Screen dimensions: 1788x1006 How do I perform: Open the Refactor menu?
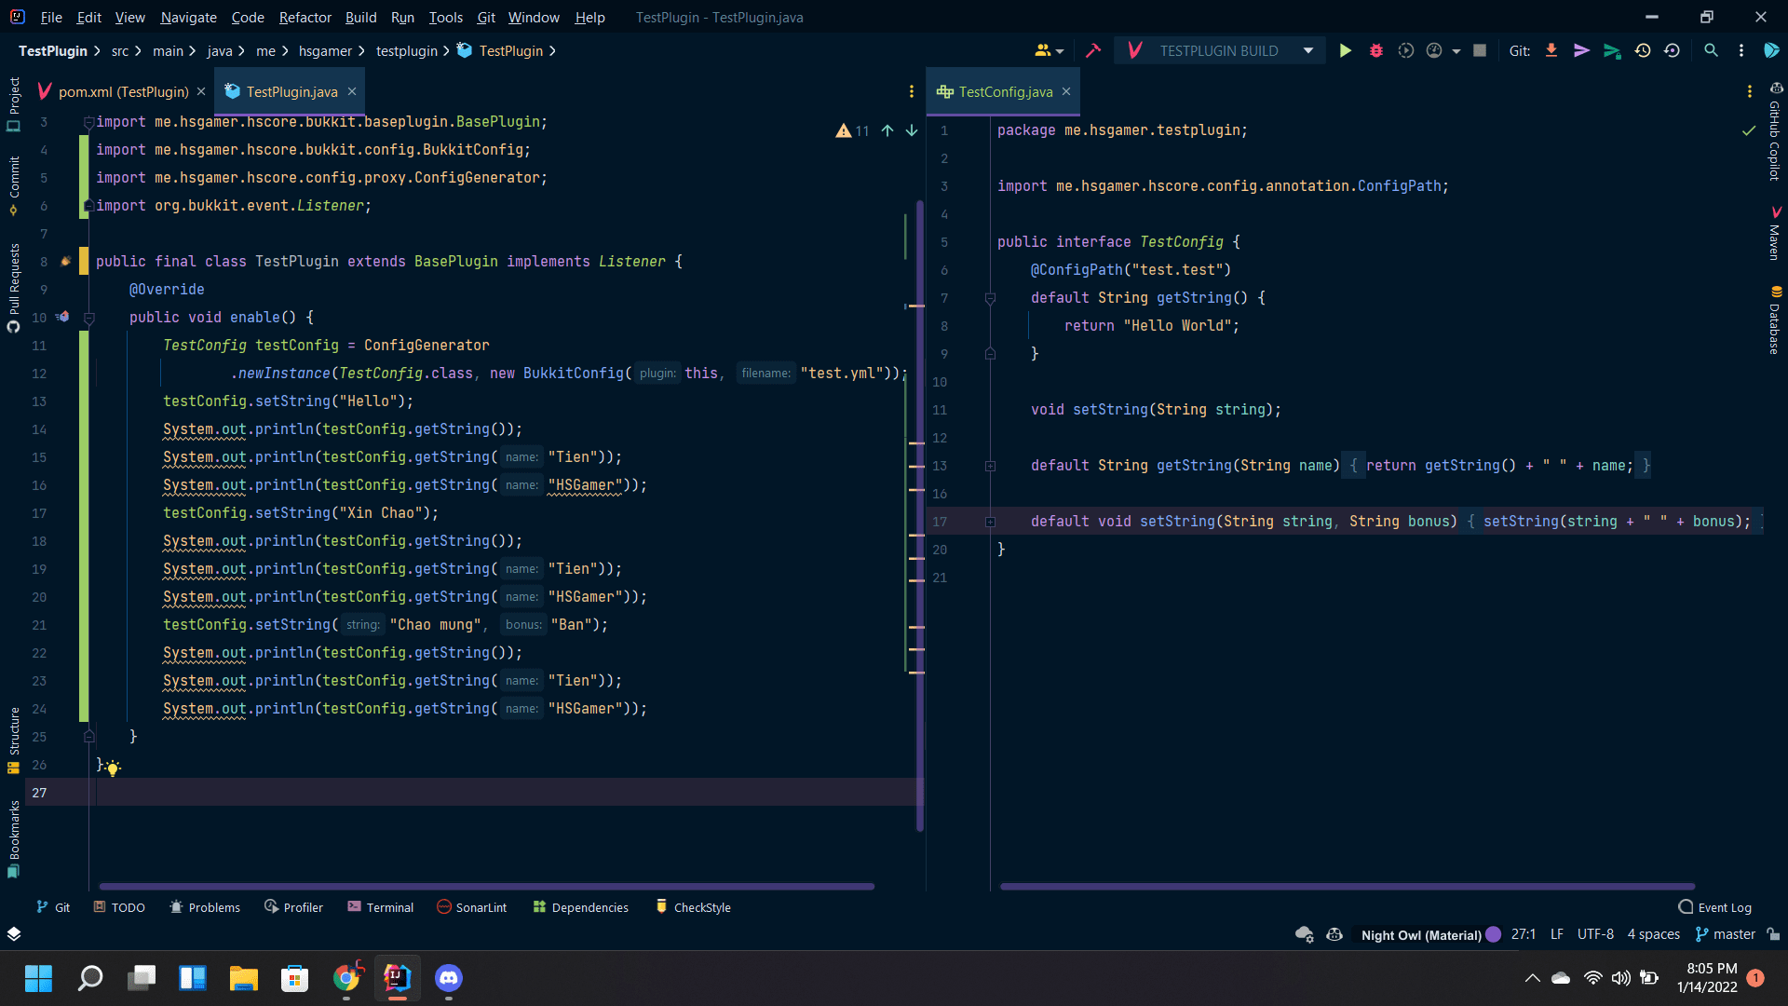coord(305,17)
